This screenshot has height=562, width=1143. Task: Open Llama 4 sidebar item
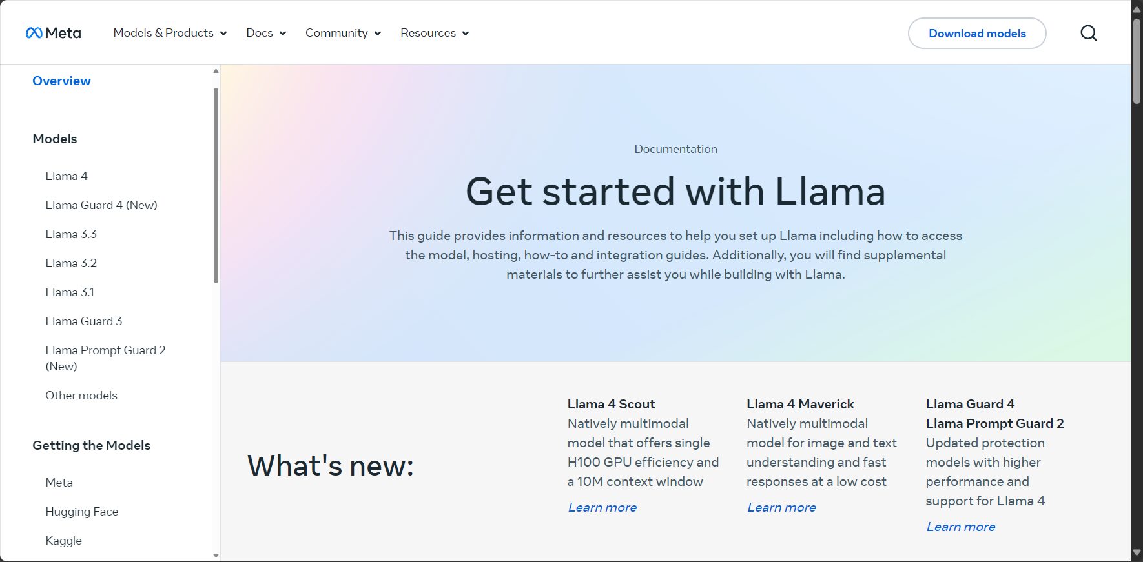(x=67, y=176)
